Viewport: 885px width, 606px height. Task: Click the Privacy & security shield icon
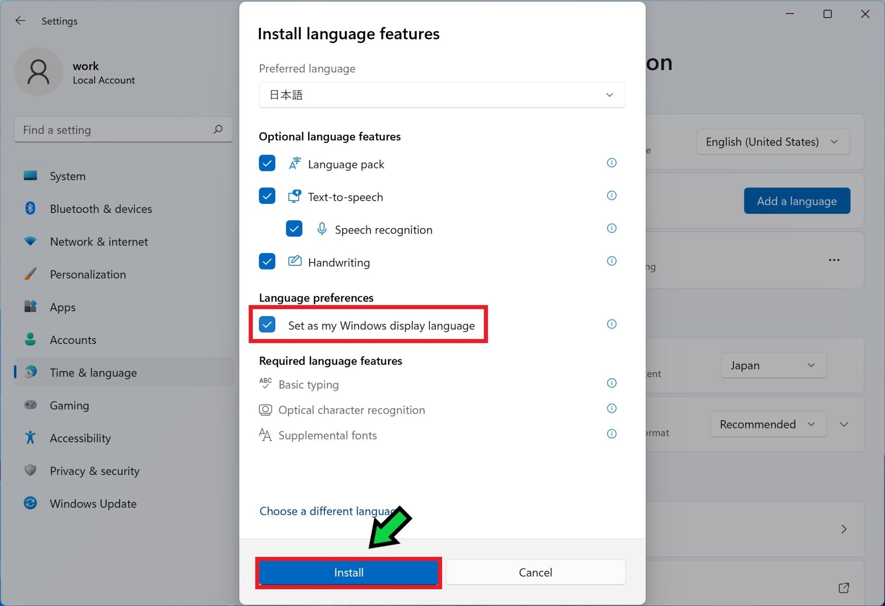coord(30,470)
